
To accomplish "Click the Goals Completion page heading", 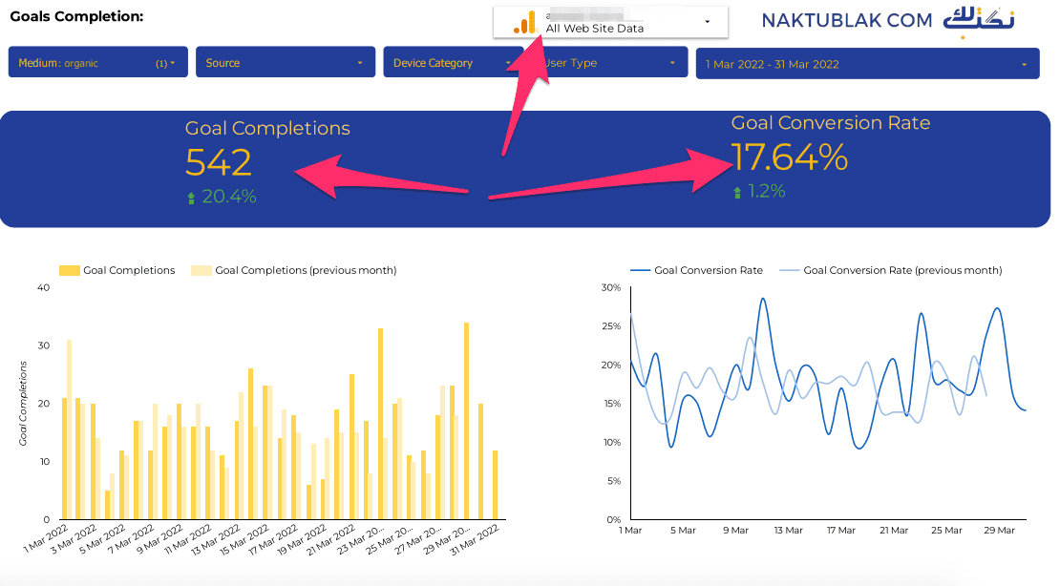I will point(76,16).
